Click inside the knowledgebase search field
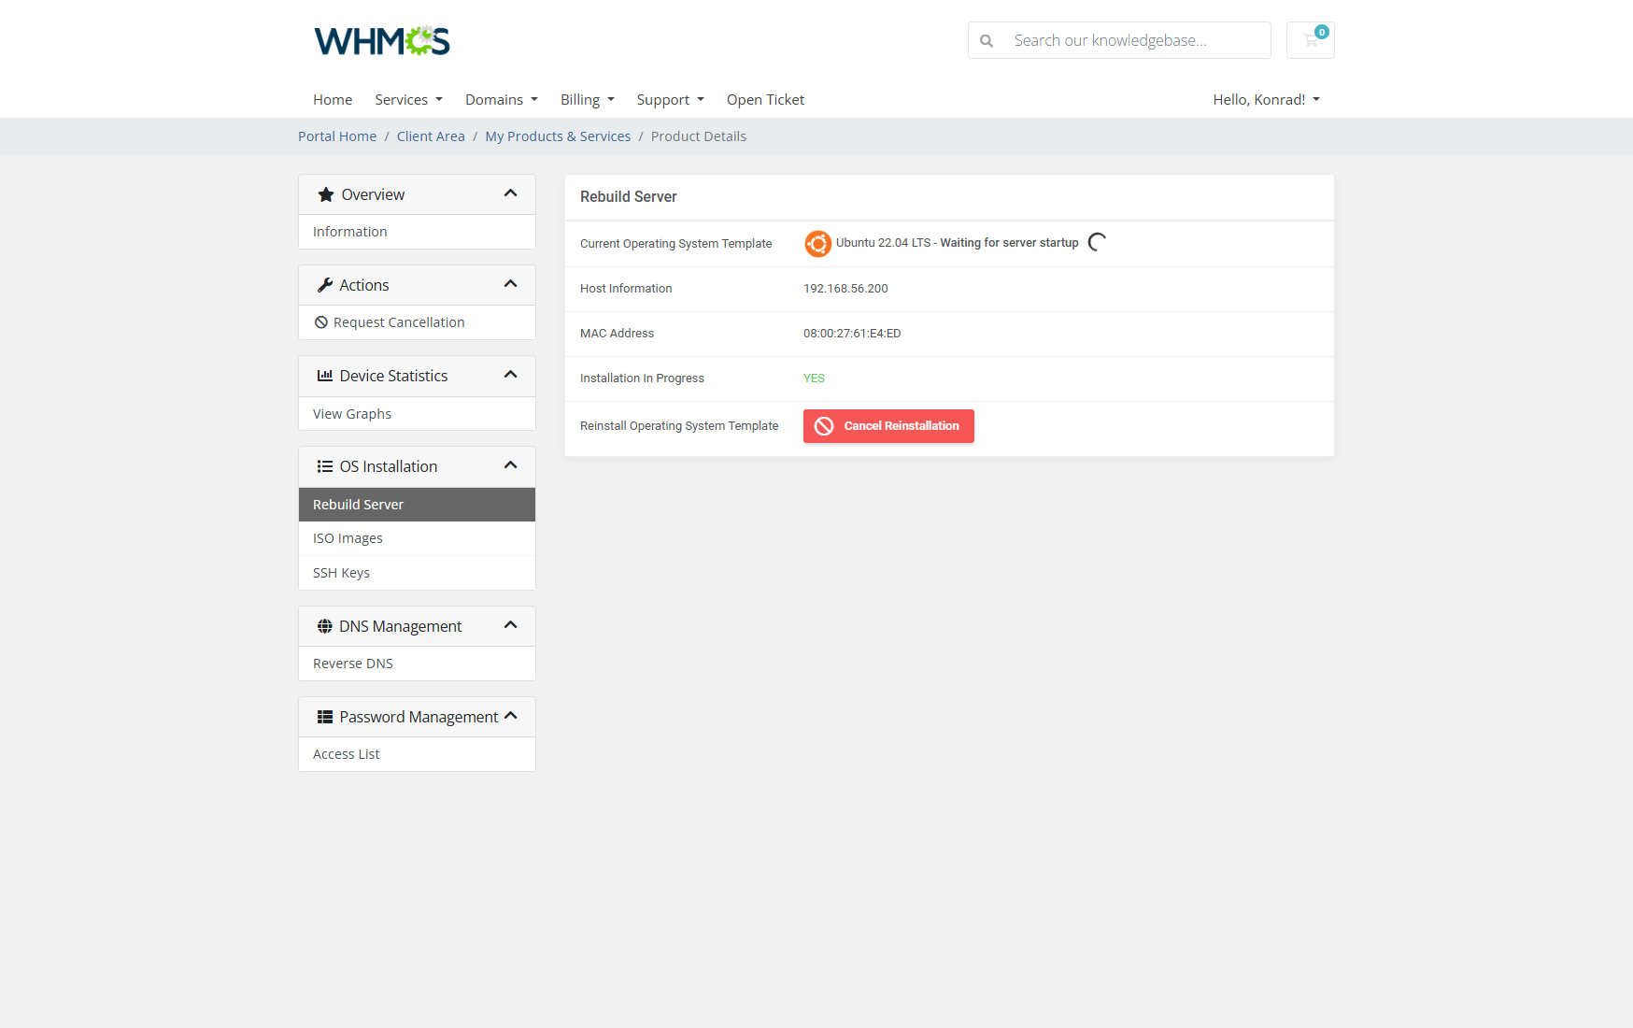Image resolution: width=1633 pixels, height=1028 pixels. pos(1121,40)
